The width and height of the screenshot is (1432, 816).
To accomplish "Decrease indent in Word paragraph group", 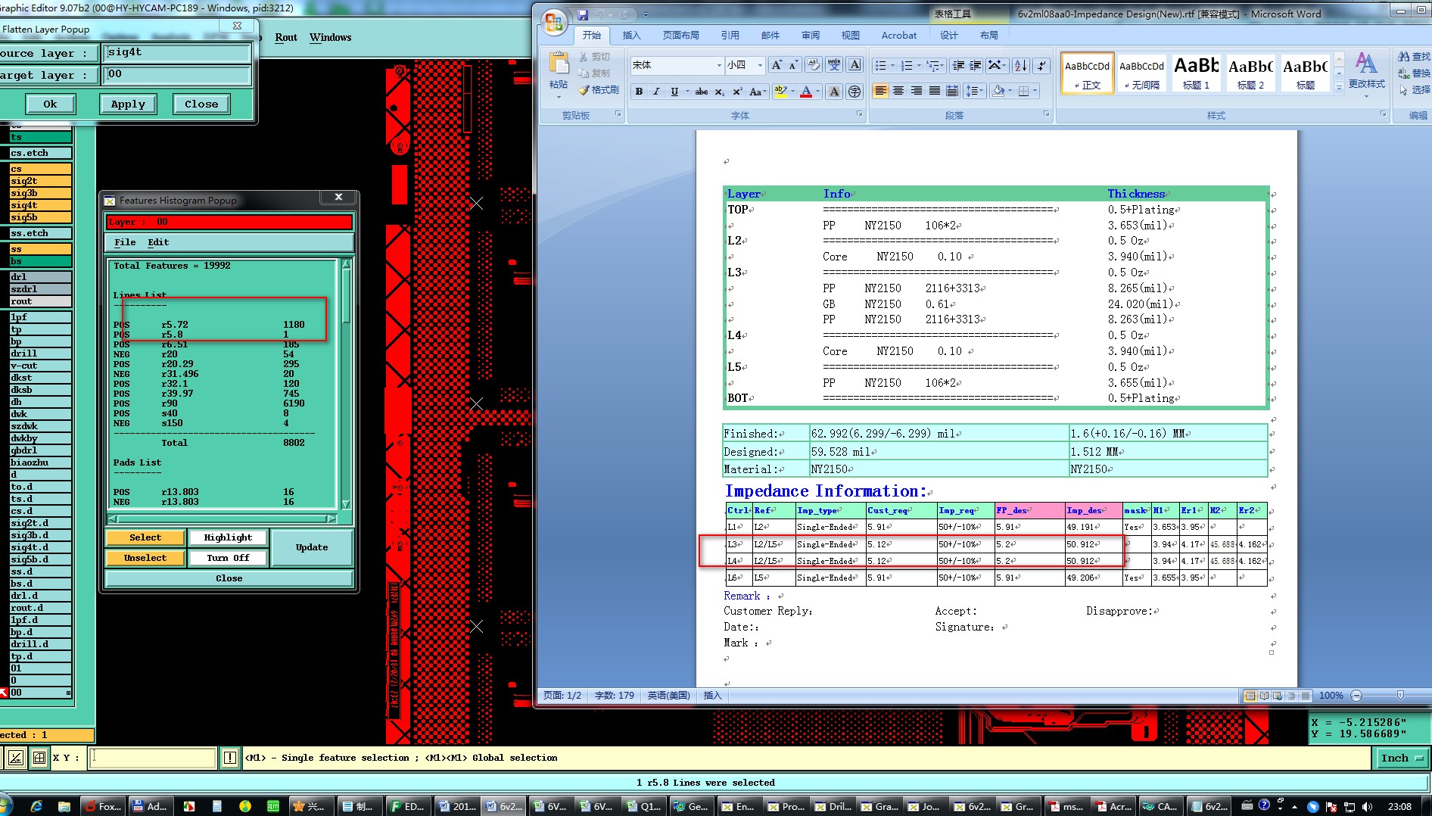I will [958, 65].
